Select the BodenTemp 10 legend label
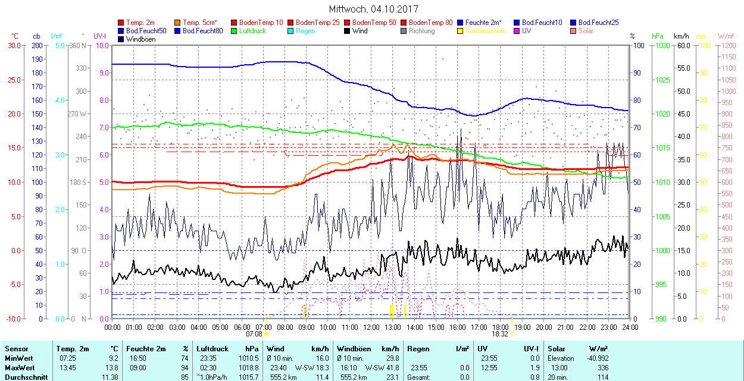 click(x=261, y=23)
